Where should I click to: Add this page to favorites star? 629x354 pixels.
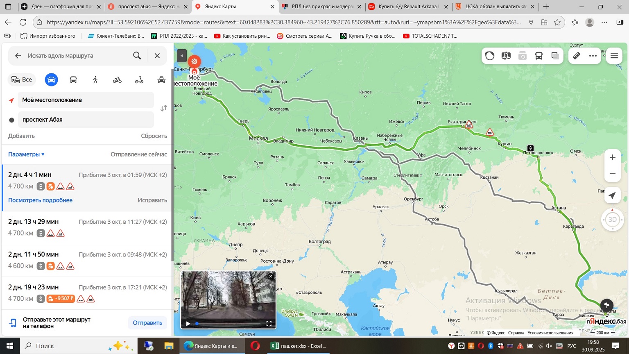click(x=557, y=22)
